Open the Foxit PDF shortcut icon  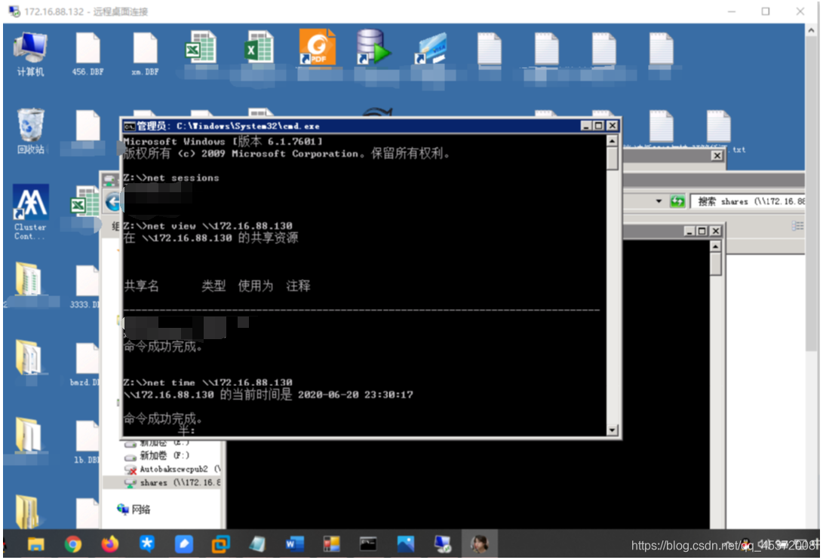point(317,47)
